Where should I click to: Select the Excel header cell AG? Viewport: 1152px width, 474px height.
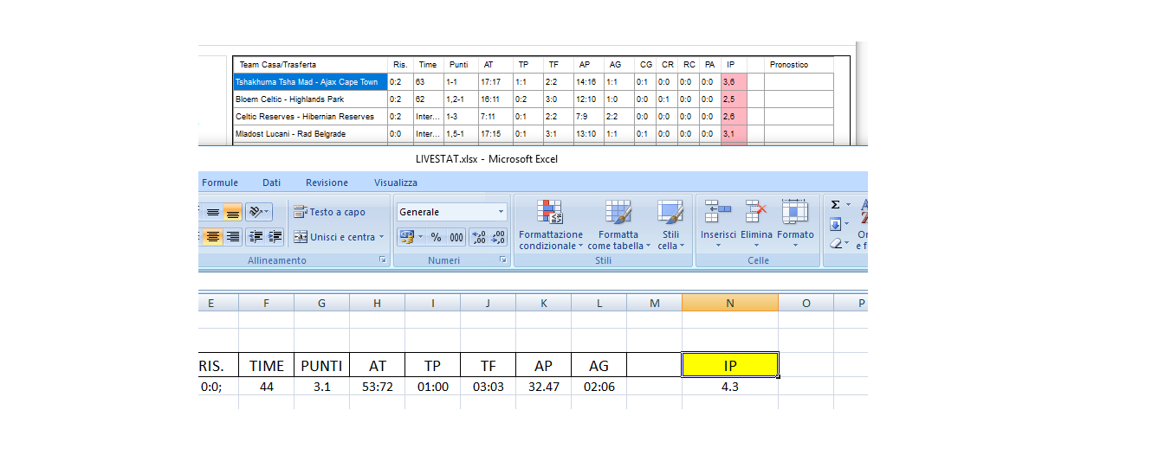(599, 365)
